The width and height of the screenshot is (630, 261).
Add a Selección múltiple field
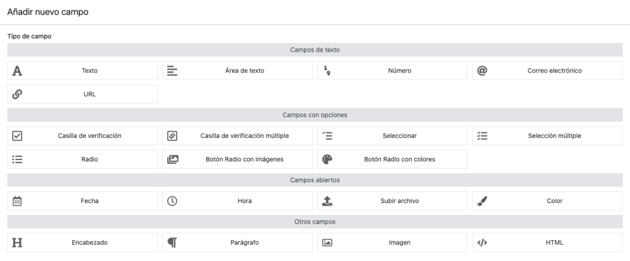click(x=547, y=136)
